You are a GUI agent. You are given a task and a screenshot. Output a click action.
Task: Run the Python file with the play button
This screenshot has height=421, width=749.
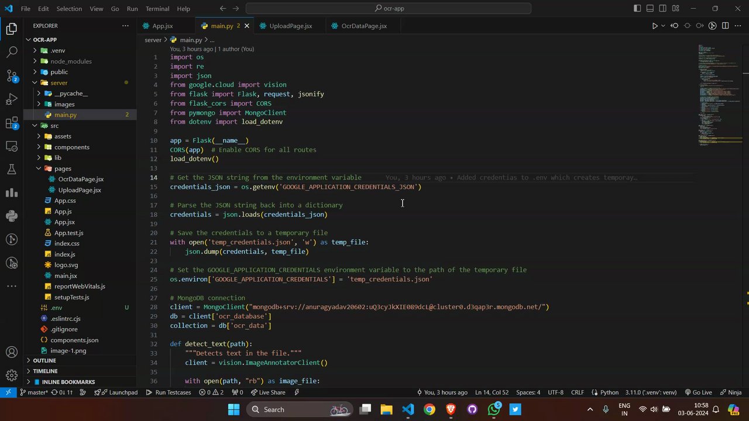(x=655, y=26)
